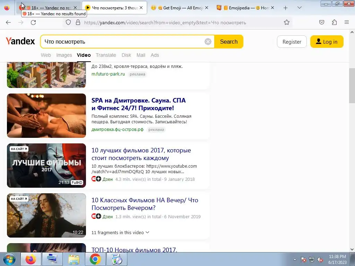Close the 18+ Yandex tab
The height and width of the screenshot is (266, 355).
tap(75, 8)
